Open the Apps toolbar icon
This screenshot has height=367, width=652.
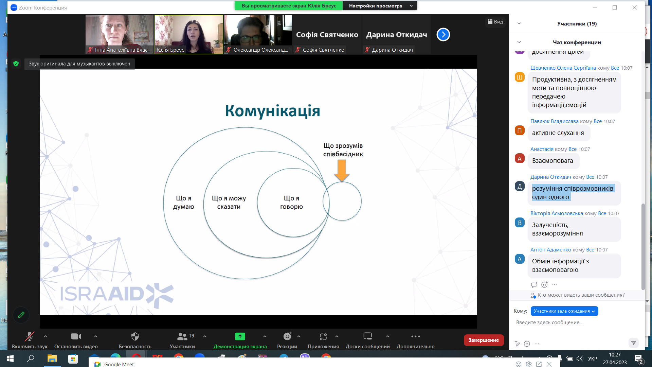pyautogui.click(x=323, y=337)
